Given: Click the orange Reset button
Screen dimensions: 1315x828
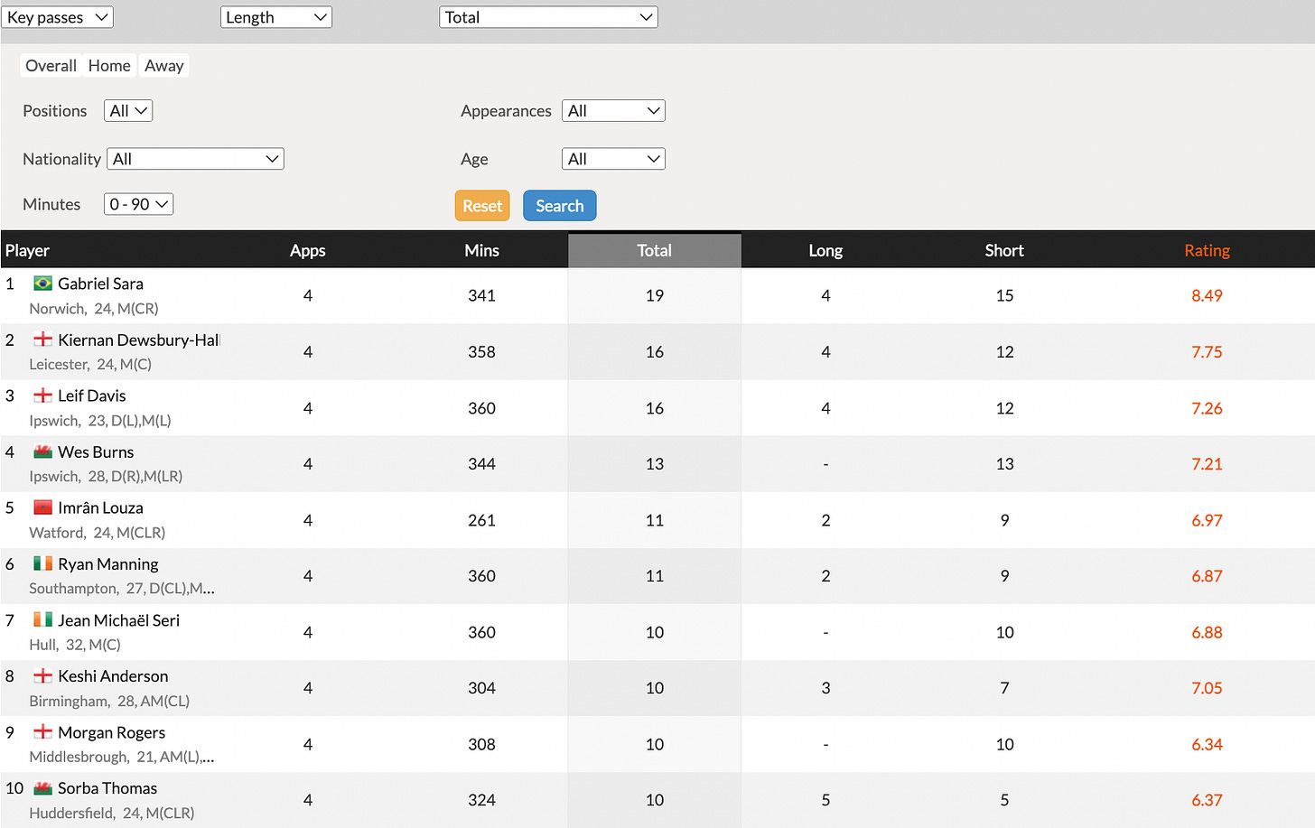Looking at the screenshot, I should click(482, 206).
